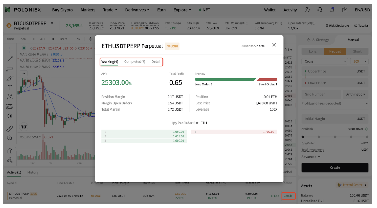Select the Long direction option
Viewport: 377px width, 208px height.
(x=313, y=51)
